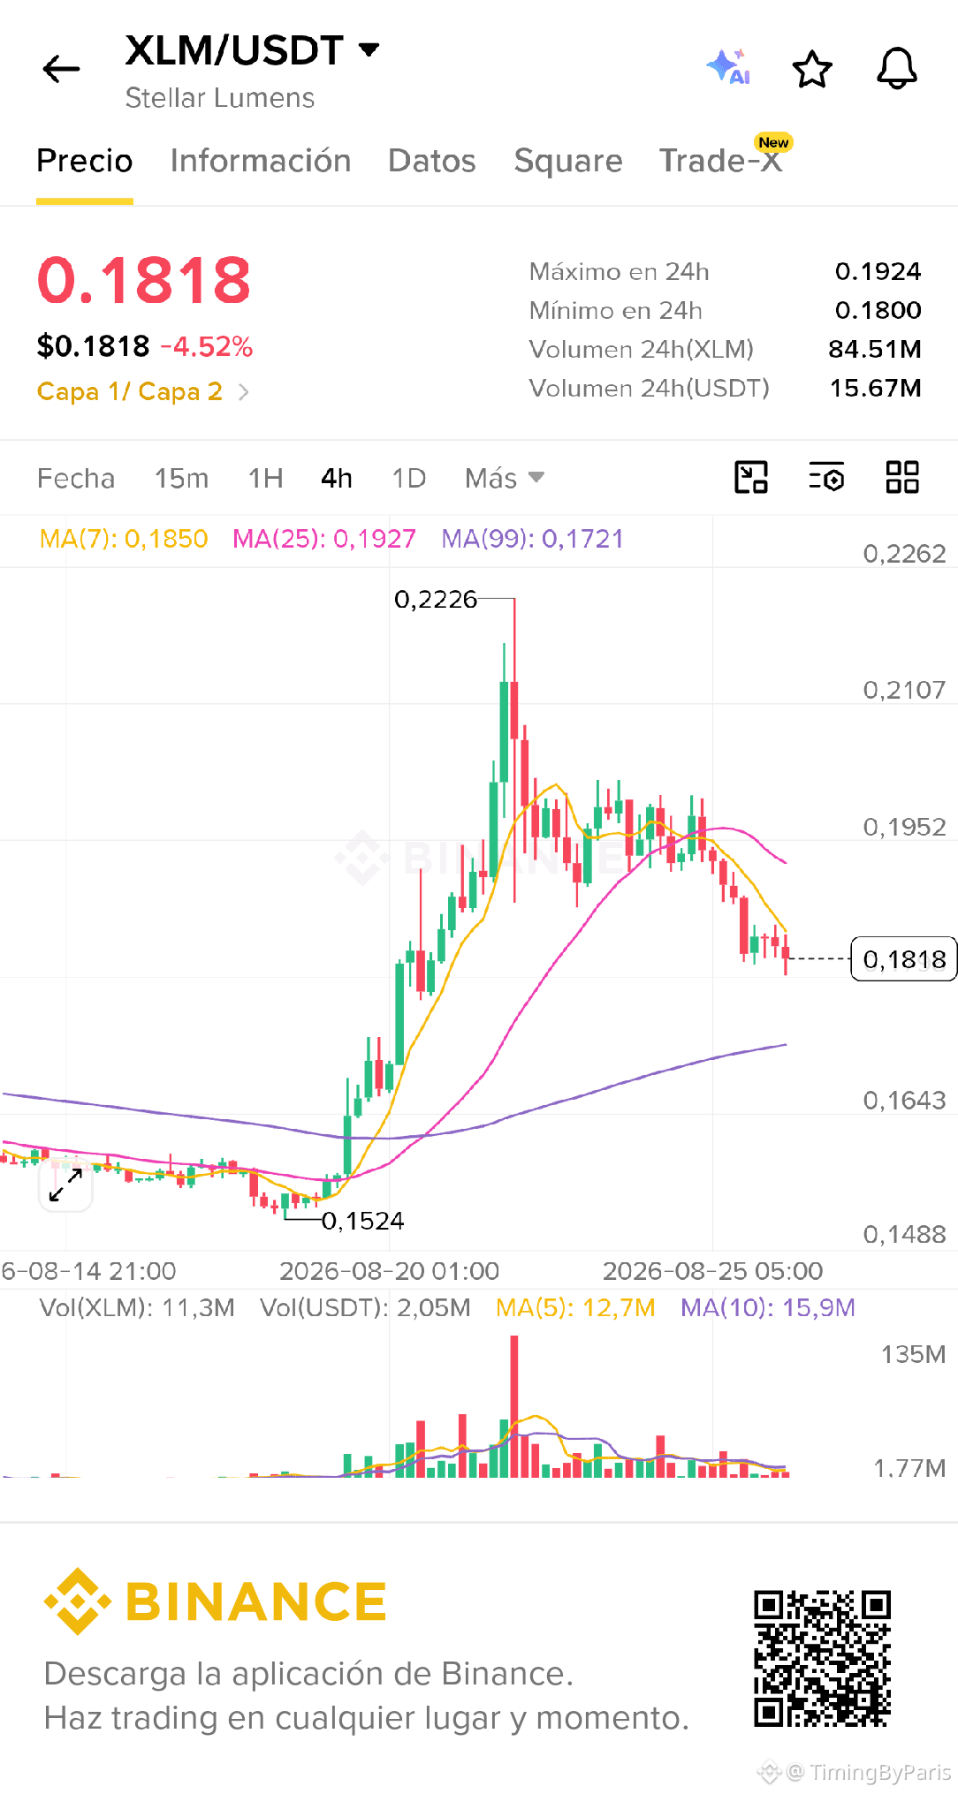Viewport: 958px width, 1794px height.
Task: Tap the 2026-08-25 05:00 date label
Action: point(713,1271)
